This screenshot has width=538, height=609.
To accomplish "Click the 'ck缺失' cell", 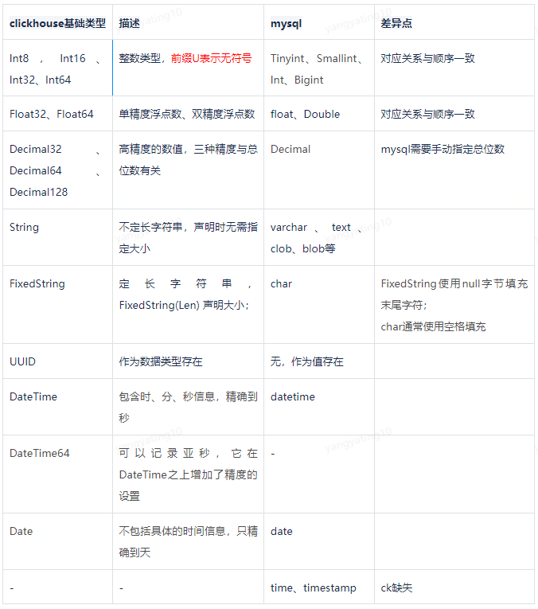I will click(454, 587).
